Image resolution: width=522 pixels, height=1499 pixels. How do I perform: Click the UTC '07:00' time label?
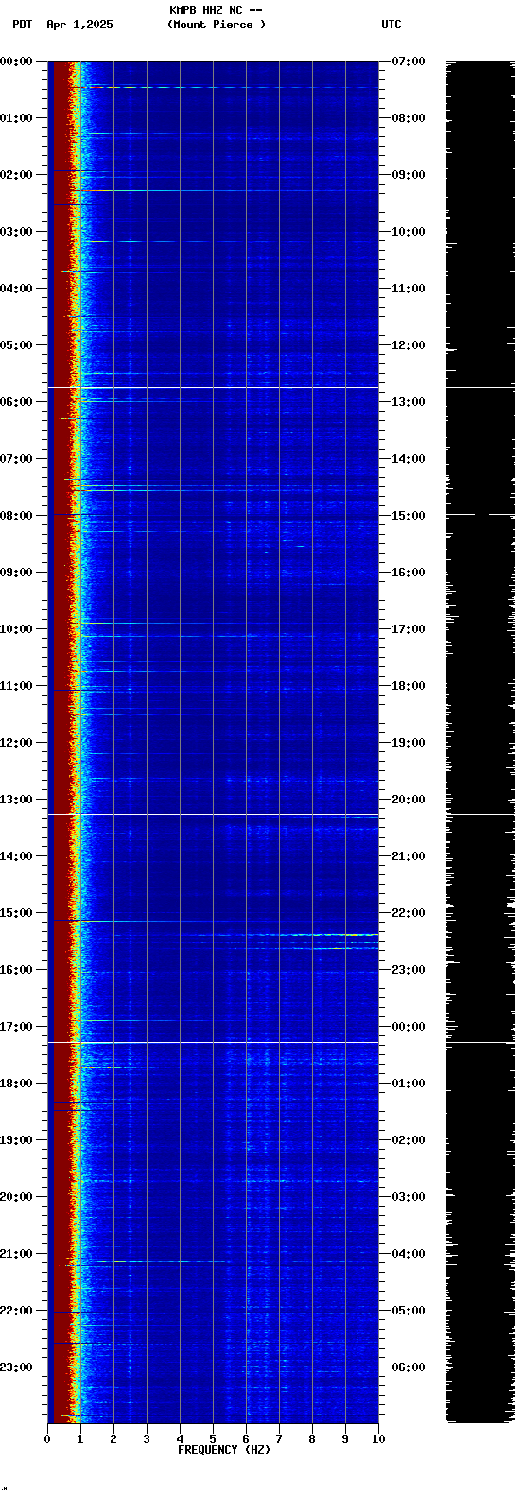click(x=409, y=62)
